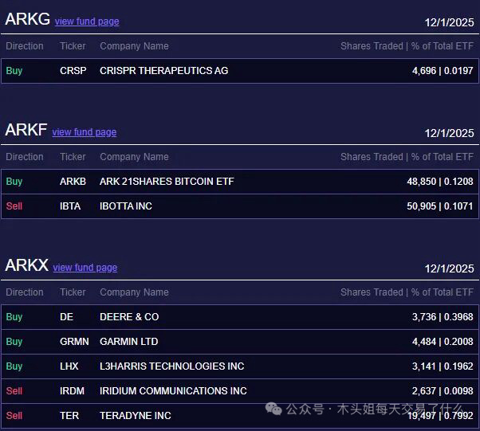The width and height of the screenshot is (480, 431).
Task: Click ARKG table's Direction column header
Action: click(25, 46)
